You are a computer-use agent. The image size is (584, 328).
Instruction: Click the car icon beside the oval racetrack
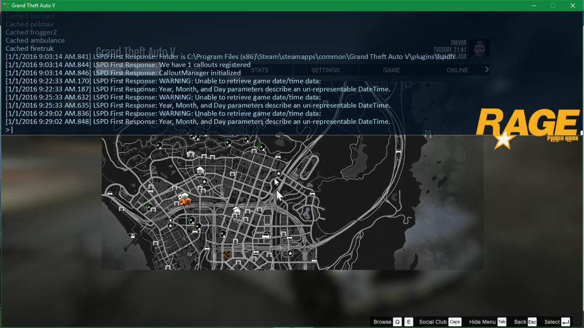coord(278,157)
